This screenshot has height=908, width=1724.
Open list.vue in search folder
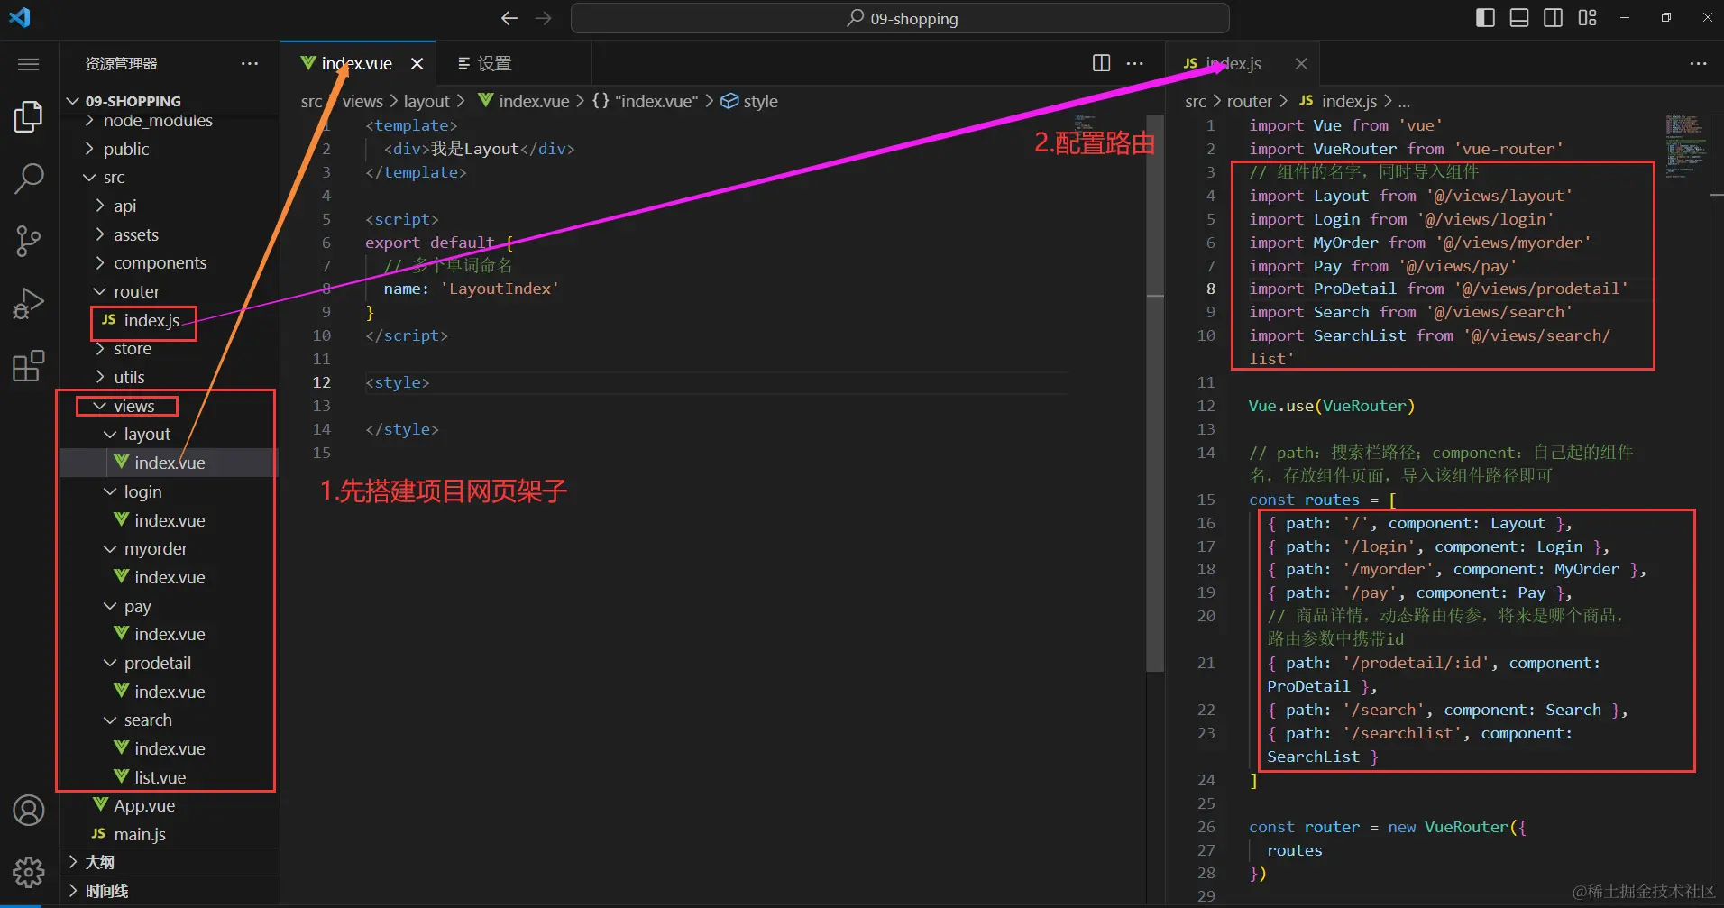click(160, 777)
